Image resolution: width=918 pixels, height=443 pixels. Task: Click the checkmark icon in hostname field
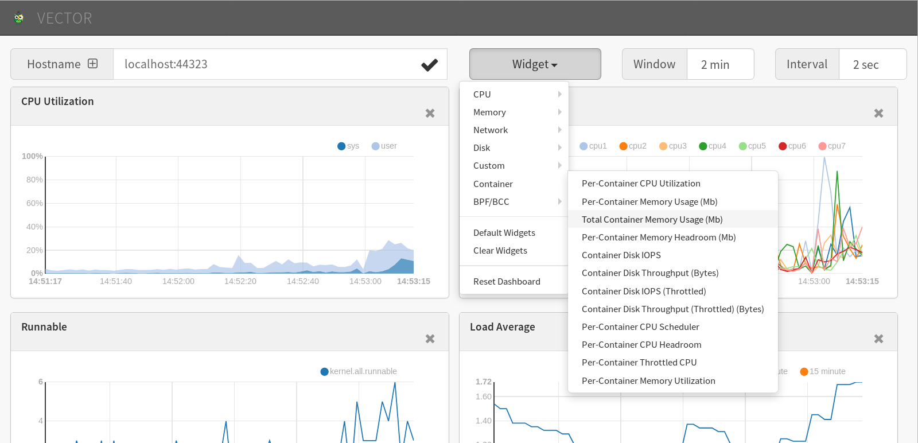tap(429, 65)
